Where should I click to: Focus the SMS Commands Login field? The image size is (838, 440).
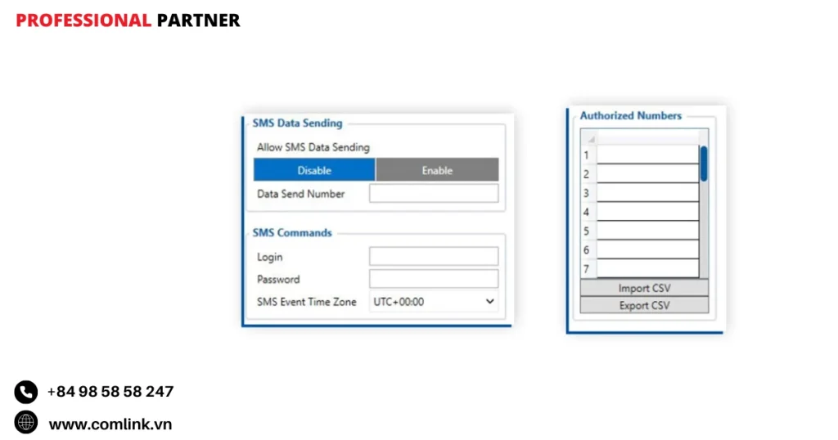[x=434, y=257]
